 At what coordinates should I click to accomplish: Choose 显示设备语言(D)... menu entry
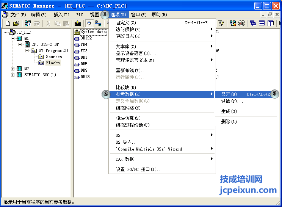click(x=162, y=53)
